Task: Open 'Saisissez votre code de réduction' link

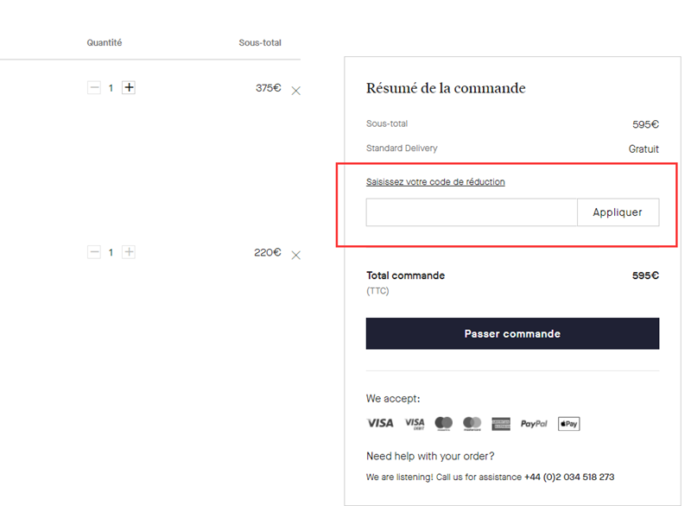Action: coord(435,182)
